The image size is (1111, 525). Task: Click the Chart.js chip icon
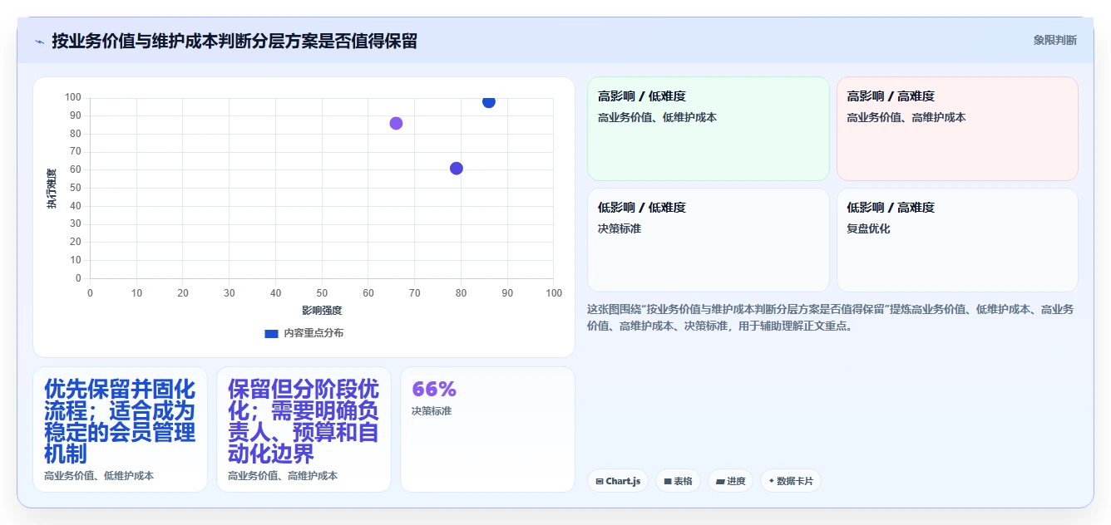point(600,481)
